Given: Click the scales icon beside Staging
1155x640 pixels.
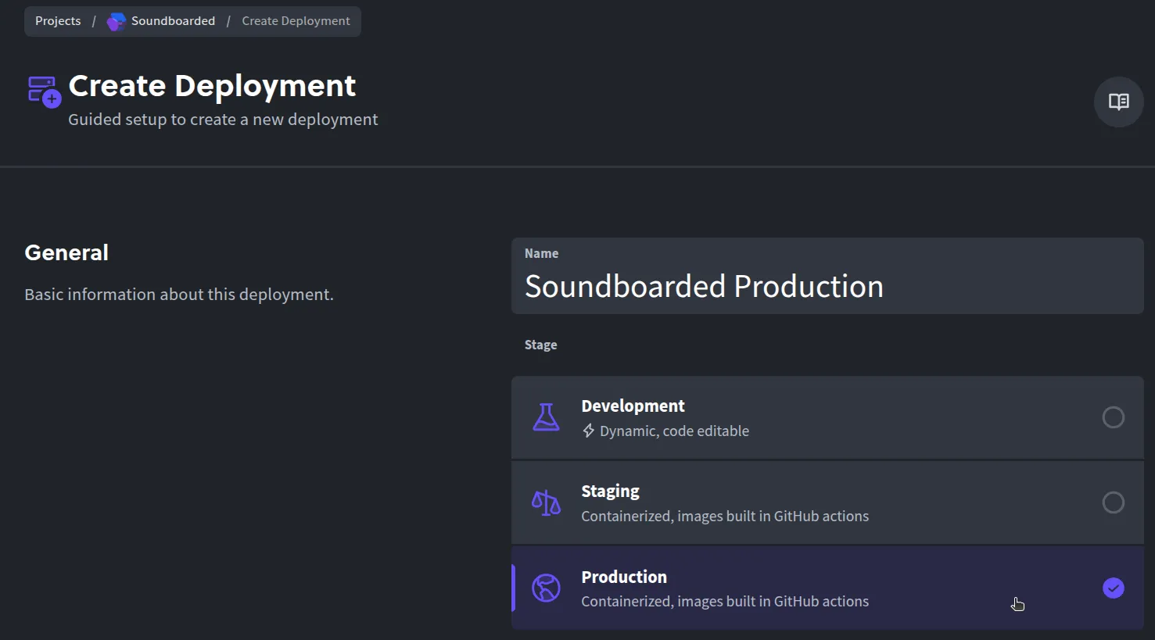Looking at the screenshot, I should [546, 502].
